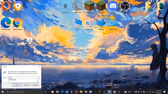Switch to OBS Studio in taskbar

pyautogui.click(x=105, y=92)
